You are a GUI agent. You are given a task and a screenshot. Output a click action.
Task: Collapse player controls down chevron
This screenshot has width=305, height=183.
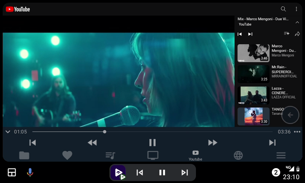(8, 132)
